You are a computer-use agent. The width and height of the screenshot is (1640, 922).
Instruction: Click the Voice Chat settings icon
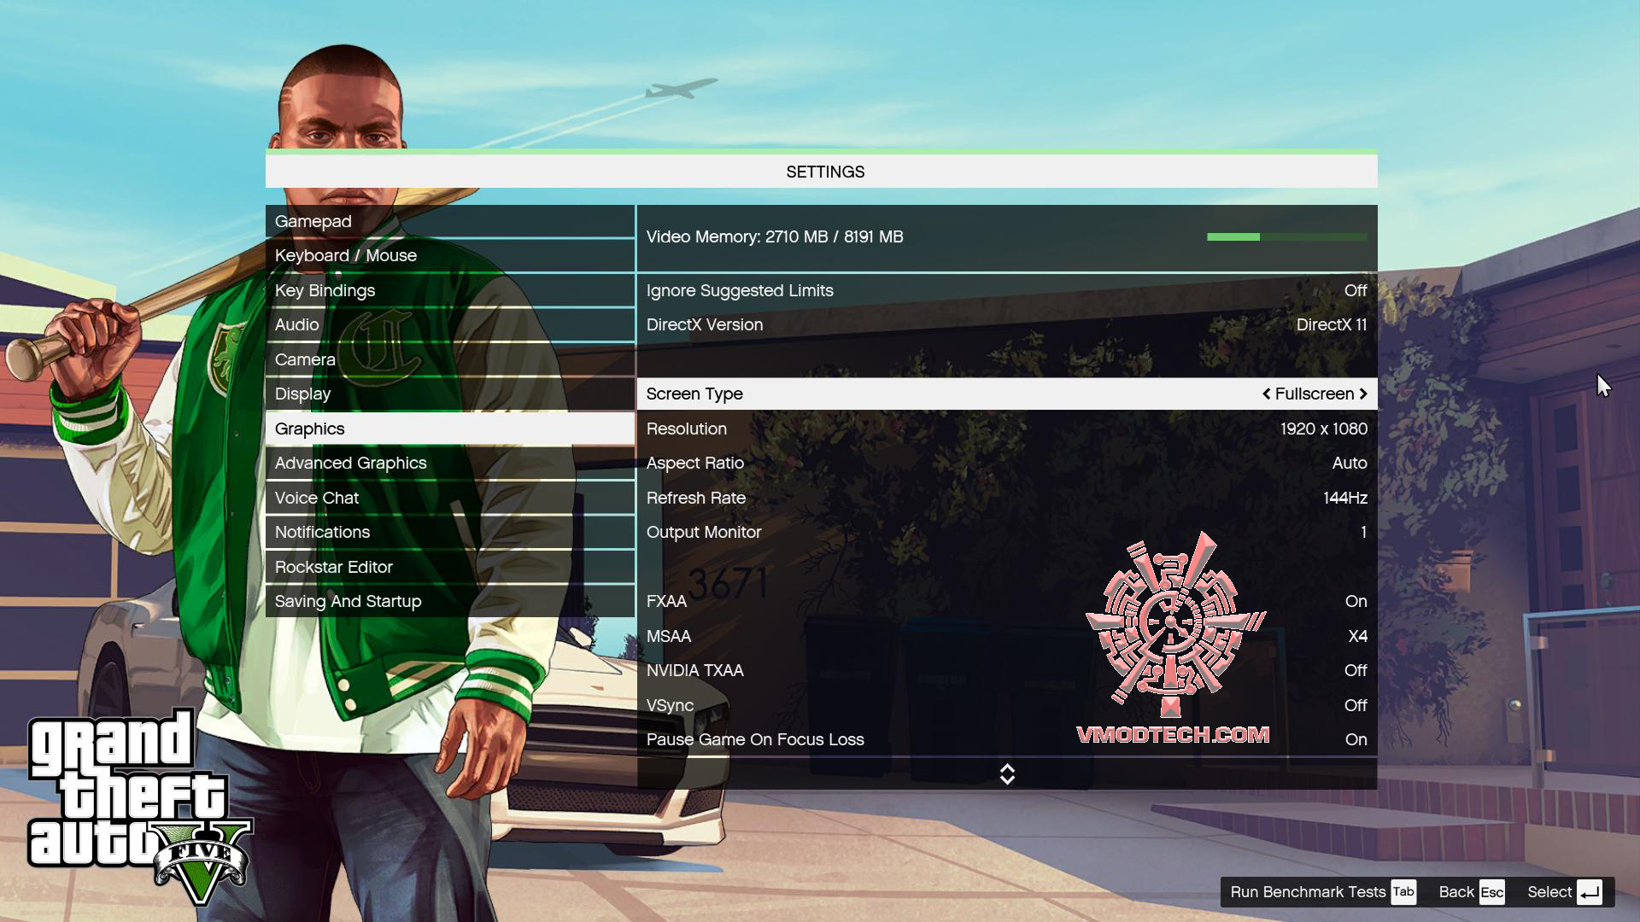point(317,497)
